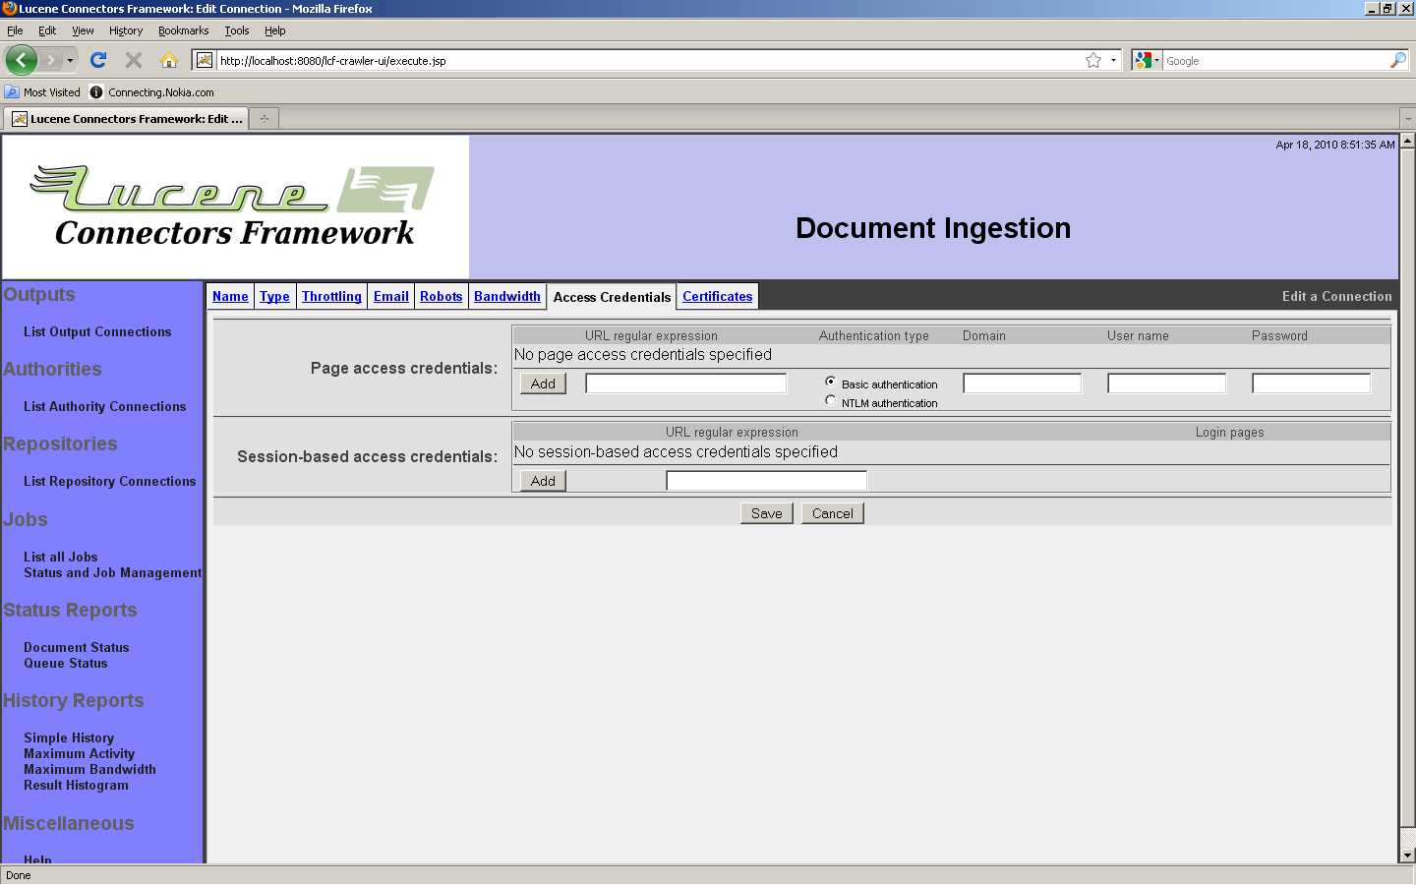The height and width of the screenshot is (885, 1416).
Task: Open a new tab with the tab button
Action: 264,119
